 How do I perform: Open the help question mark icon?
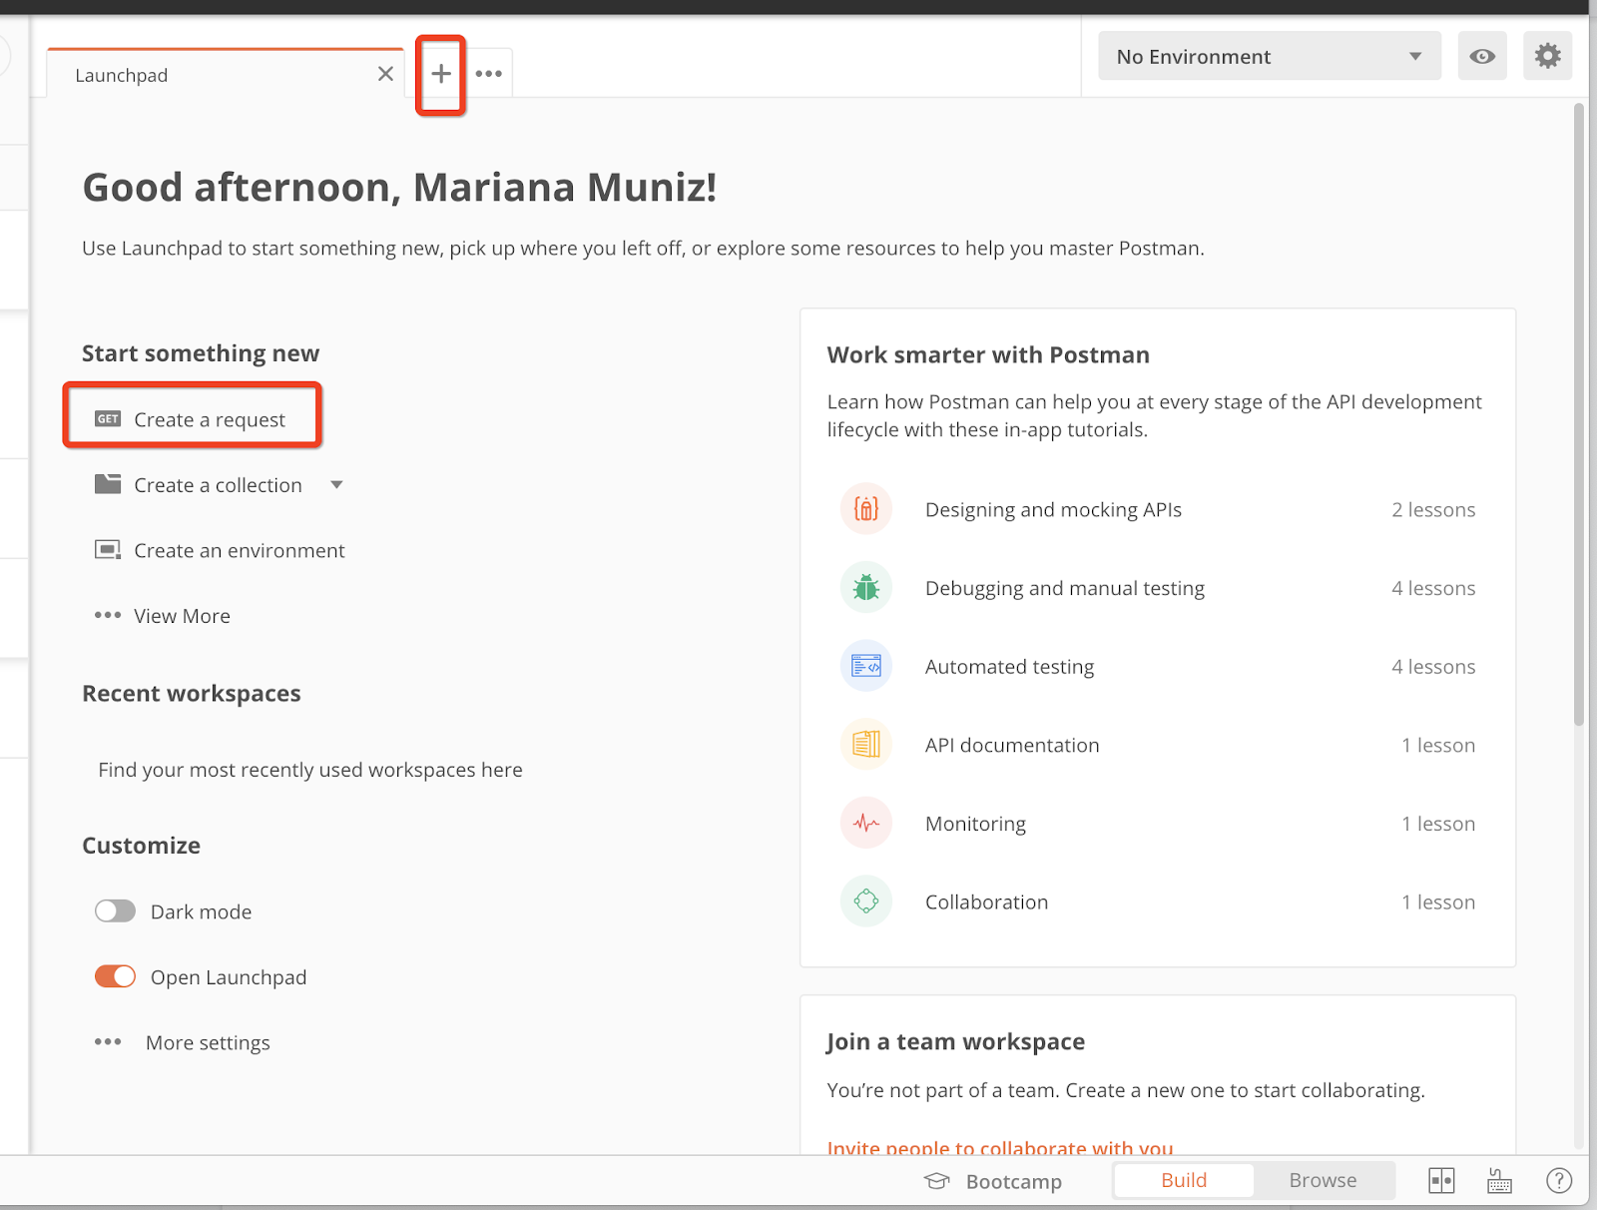[x=1559, y=1181]
